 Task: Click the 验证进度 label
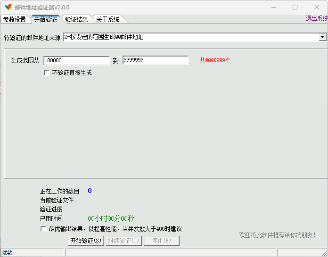click(x=51, y=209)
